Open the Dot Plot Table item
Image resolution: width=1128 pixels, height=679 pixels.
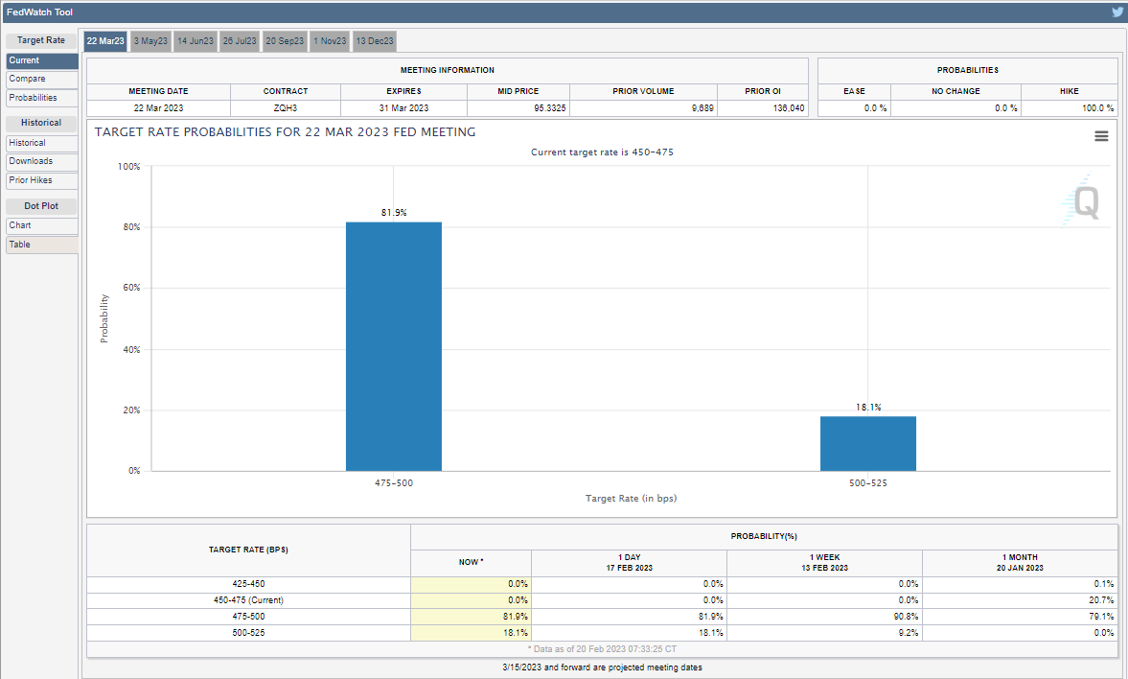point(42,245)
